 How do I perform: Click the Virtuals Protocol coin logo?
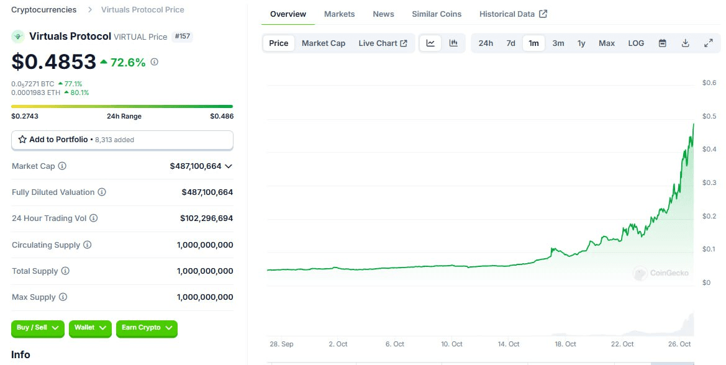[x=17, y=36]
